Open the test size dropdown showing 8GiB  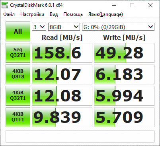click(64, 27)
